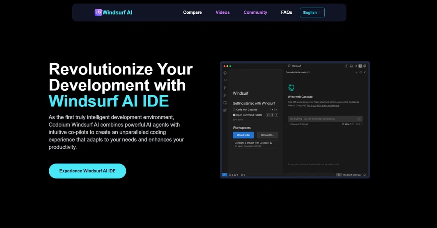This screenshot has height=228, width=437.
Task: Click the notification bell in status bar
Action: point(365,175)
